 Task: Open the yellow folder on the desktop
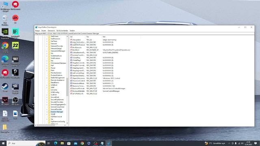coord(5,129)
